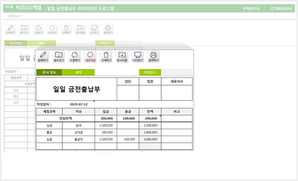Click faded 계정과목 header in background table
Viewport: 298px width, 181px height.
click(16, 78)
